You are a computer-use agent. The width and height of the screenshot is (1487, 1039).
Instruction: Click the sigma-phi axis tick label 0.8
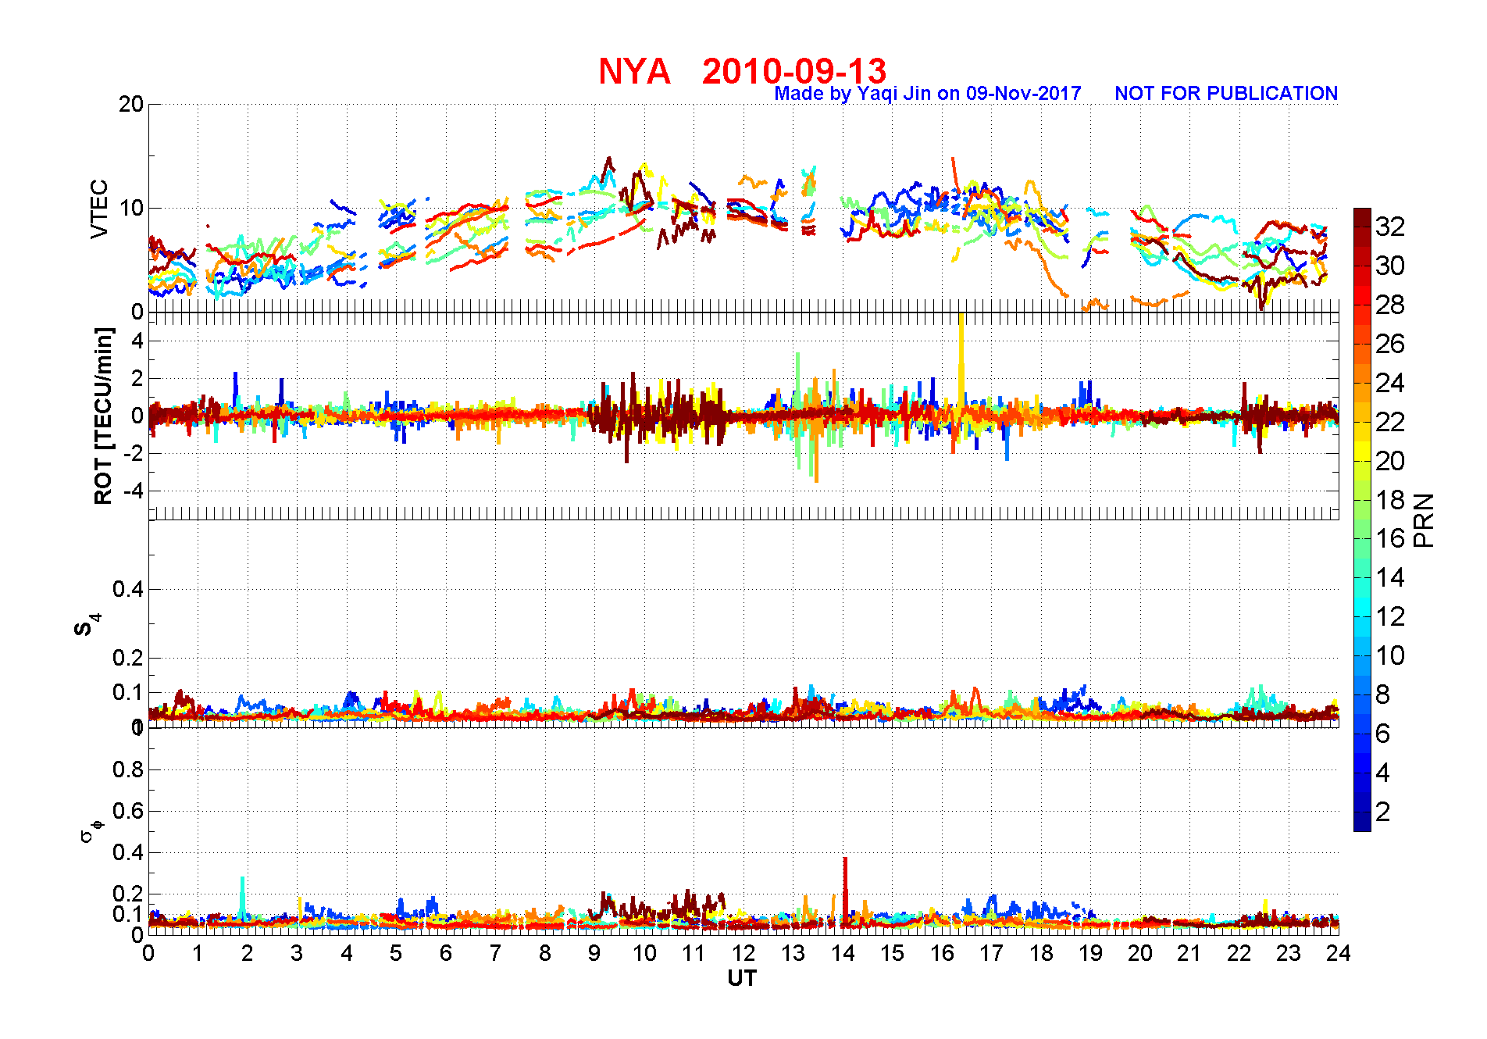tap(128, 769)
